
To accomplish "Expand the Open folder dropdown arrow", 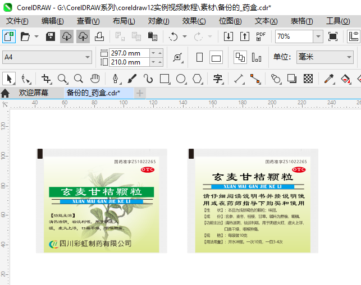I will [x=36, y=36].
